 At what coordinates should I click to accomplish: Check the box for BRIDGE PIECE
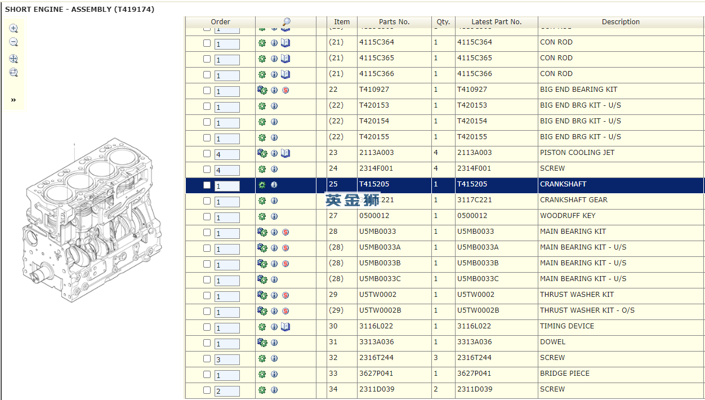(207, 374)
